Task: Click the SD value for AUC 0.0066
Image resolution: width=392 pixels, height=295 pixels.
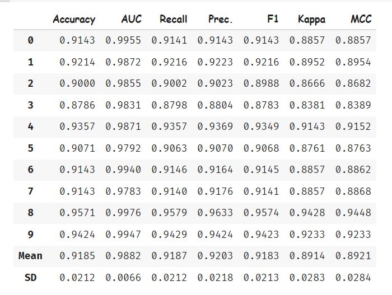Action: coord(123,277)
